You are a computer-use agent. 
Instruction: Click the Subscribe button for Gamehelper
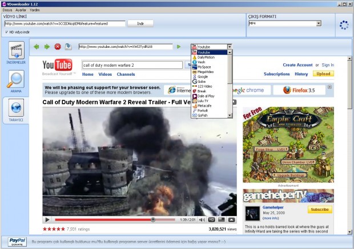[x=320, y=210]
